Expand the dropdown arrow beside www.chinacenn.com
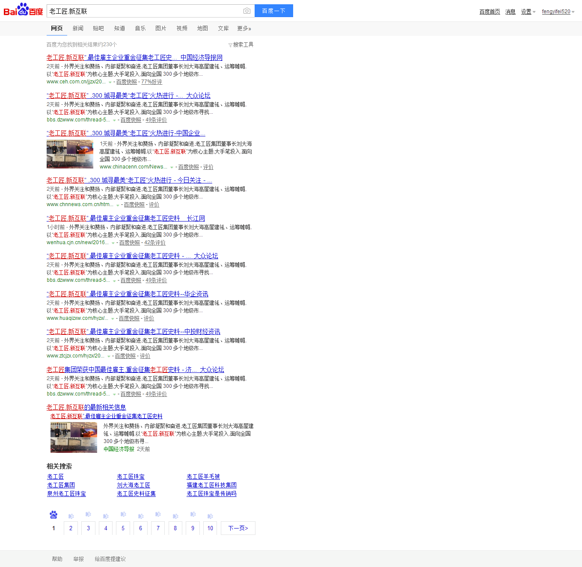Viewport: 582px width, 567px height. [172, 167]
